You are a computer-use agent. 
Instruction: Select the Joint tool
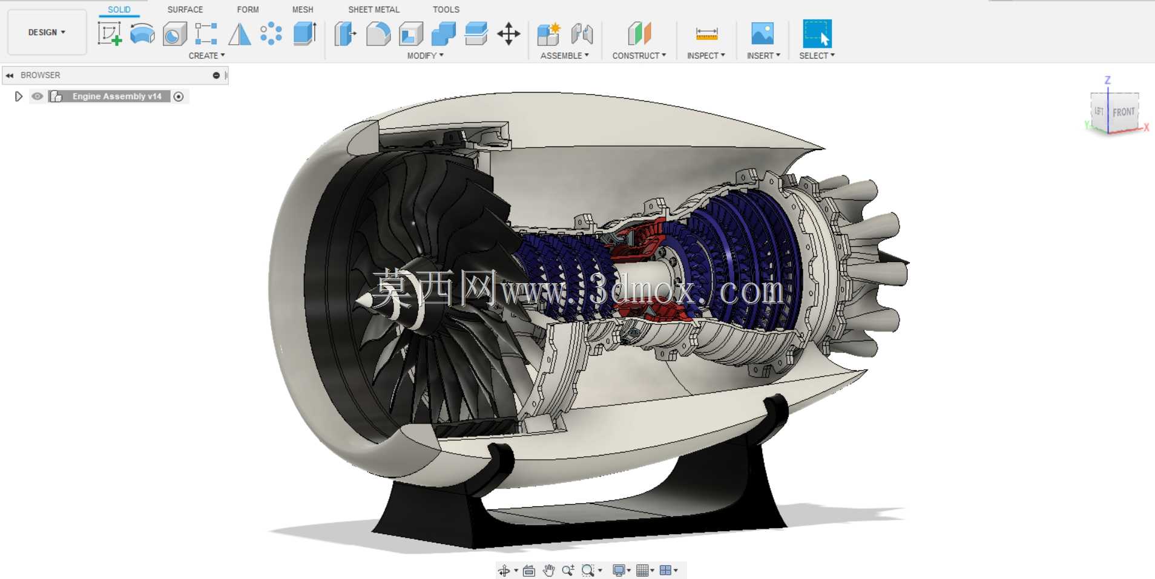click(x=582, y=34)
